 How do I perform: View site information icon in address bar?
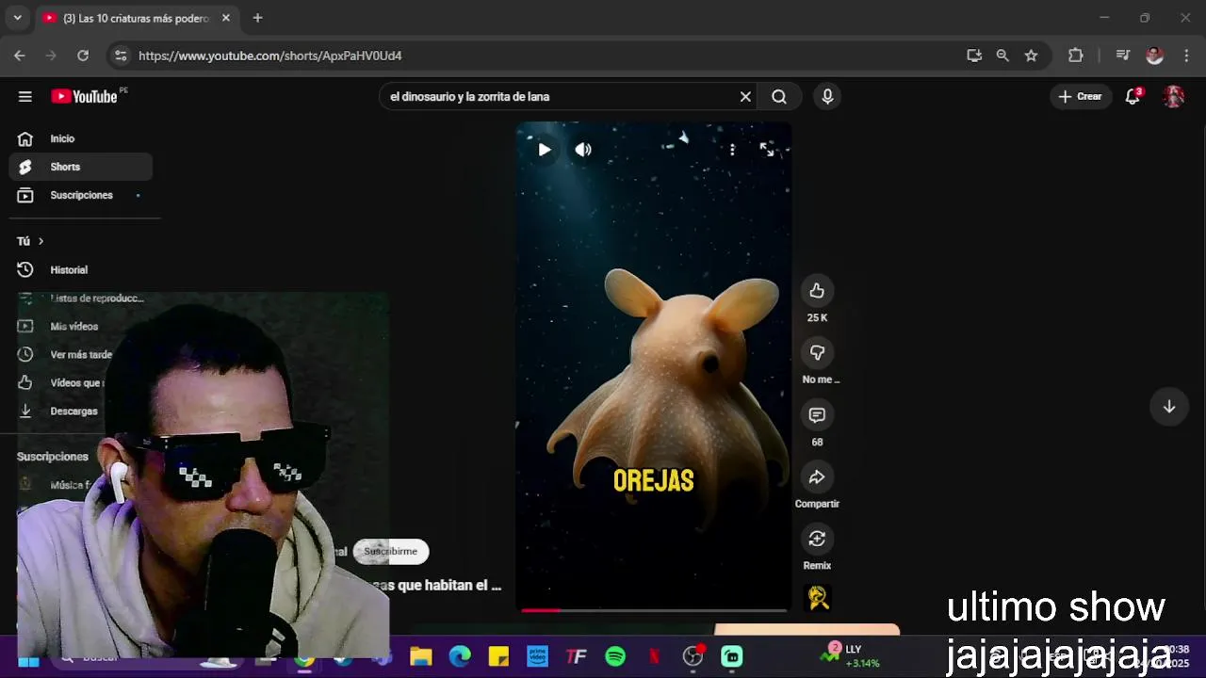[121, 56]
